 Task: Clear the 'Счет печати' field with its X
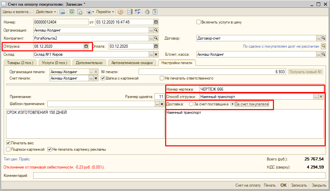[96, 78]
